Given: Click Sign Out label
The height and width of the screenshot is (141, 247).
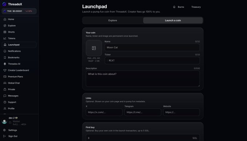Looking at the screenshot, I should tap(13, 136).
